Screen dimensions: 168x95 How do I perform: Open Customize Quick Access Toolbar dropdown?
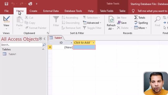pyautogui.click(x=37, y=4)
